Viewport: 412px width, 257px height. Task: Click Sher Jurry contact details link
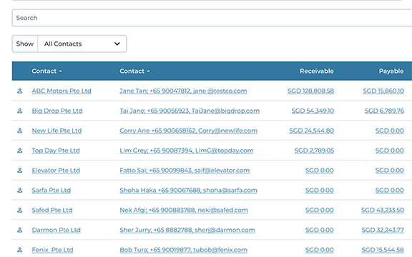[187, 230]
